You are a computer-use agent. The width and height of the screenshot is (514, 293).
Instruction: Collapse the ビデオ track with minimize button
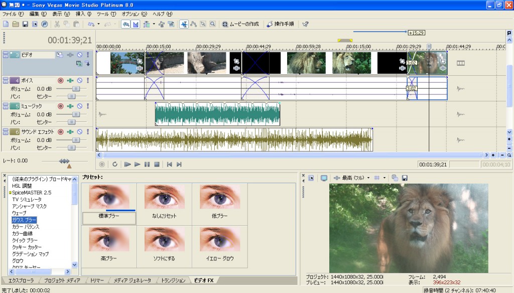point(6,53)
